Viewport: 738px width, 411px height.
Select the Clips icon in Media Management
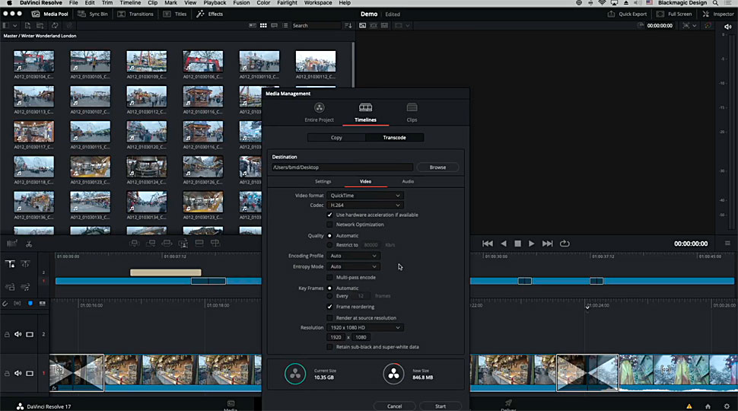click(412, 108)
